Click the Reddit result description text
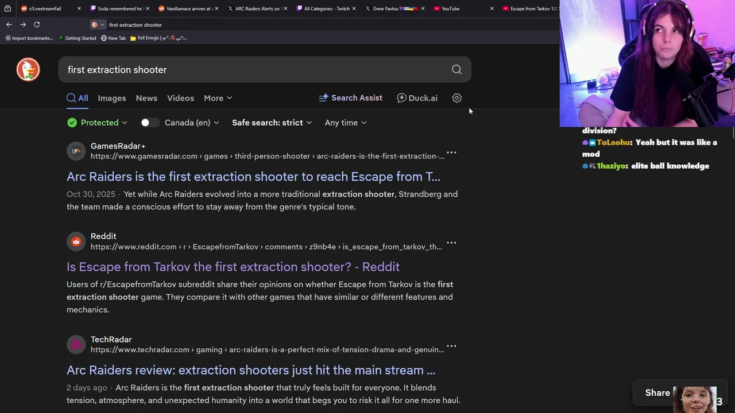This screenshot has width=735, height=413. (x=260, y=297)
